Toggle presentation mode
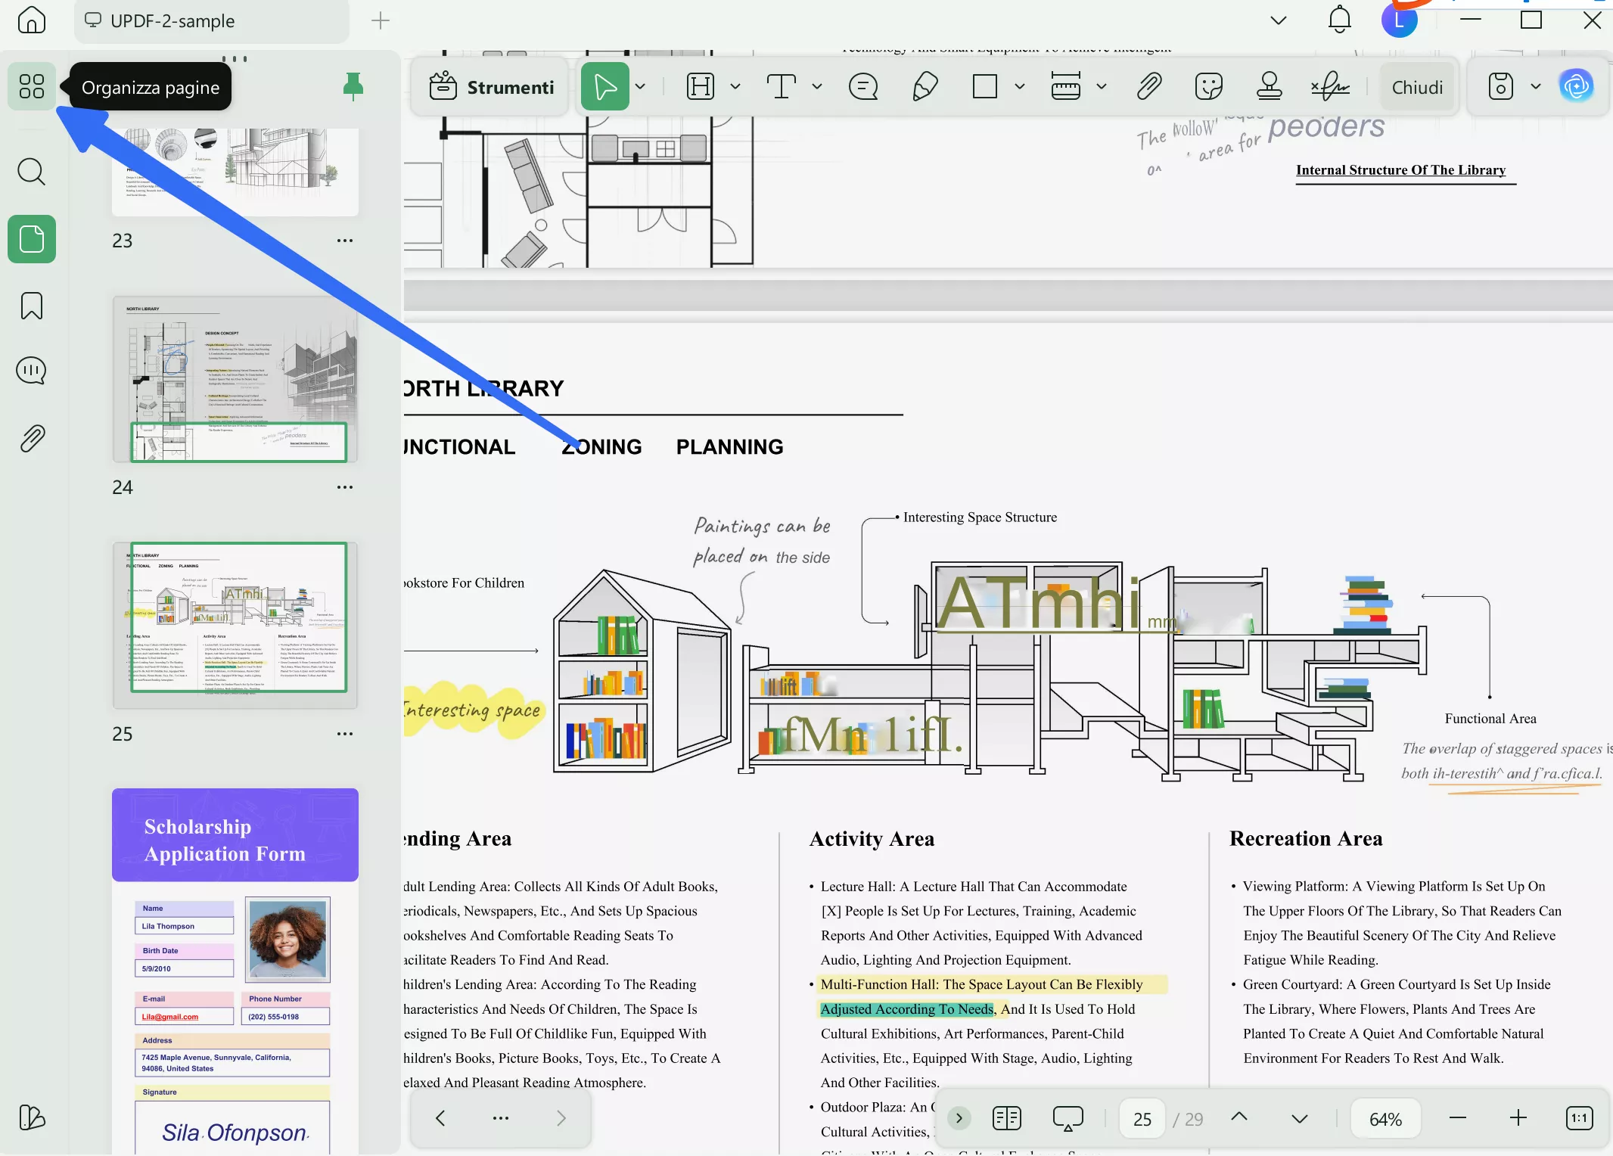Viewport: 1613px width, 1156px height. click(x=1068, y=1117)
